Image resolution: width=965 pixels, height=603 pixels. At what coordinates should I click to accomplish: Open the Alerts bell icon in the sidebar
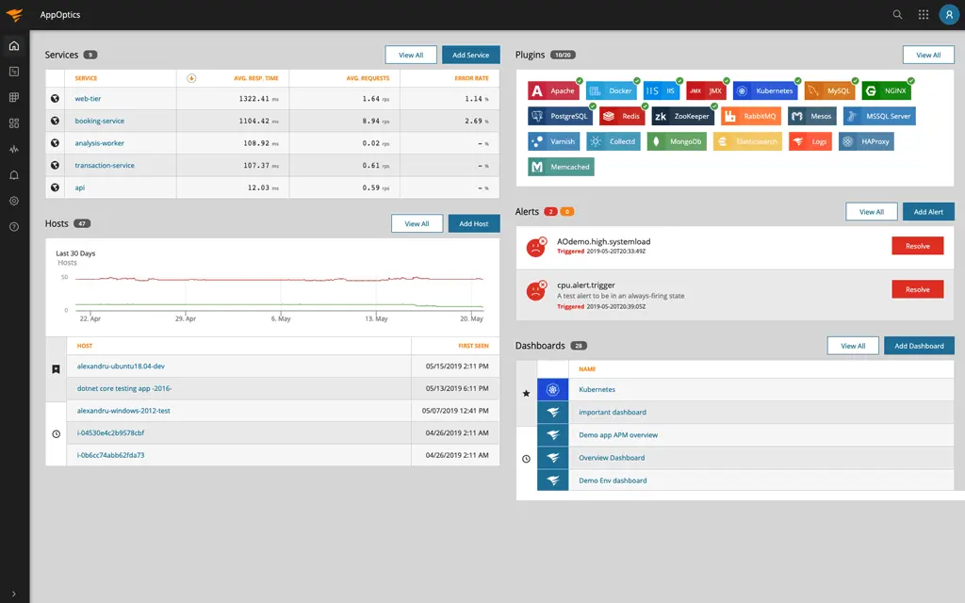13,174
